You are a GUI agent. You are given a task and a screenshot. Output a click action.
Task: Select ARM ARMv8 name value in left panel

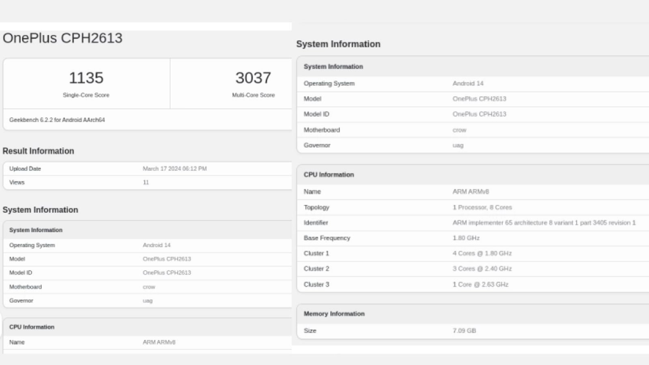[159, 342]
